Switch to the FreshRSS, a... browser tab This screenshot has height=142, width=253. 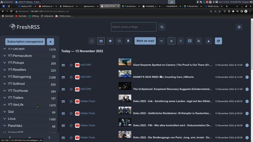click(151, 6)
